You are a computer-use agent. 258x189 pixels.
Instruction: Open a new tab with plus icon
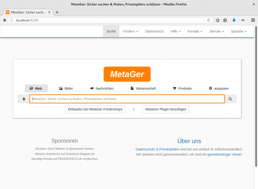pyautogui.click(x=57, y=12)
